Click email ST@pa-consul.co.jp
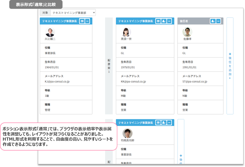Viewport: 245px width, 167px height. [195, 82]
